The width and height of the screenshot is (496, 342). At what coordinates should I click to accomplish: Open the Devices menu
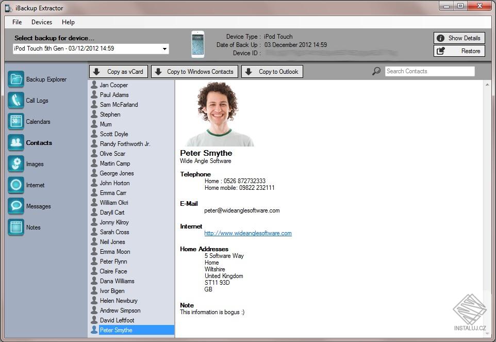tap(41, 22)
